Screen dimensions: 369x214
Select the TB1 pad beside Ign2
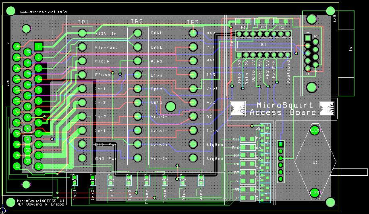82,116
